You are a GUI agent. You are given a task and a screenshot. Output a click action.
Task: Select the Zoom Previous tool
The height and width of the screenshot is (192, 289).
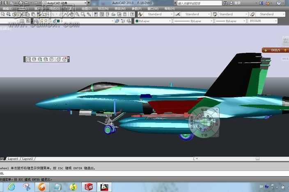click(x=89, y=14)
